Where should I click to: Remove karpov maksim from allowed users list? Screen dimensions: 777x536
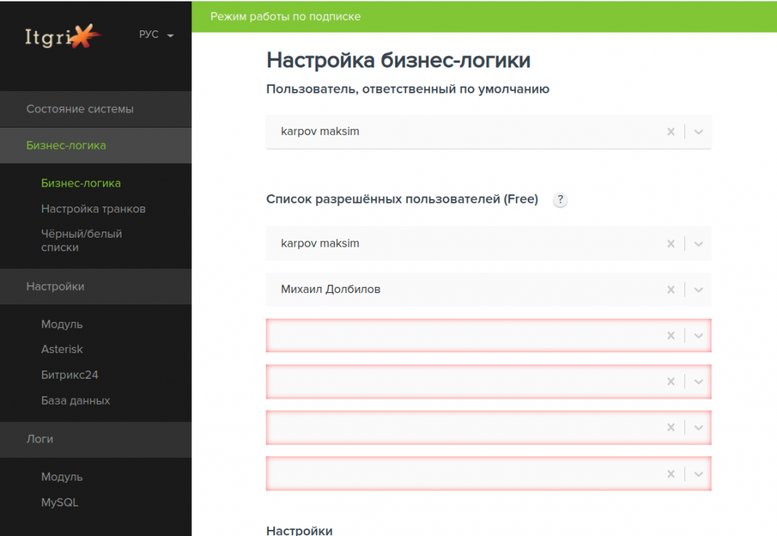671,244
